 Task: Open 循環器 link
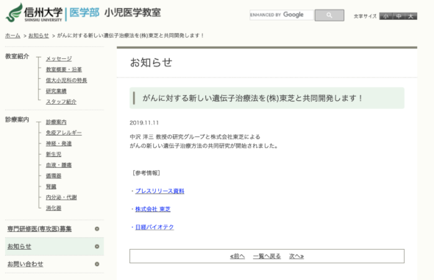click(x=54, y=176)
